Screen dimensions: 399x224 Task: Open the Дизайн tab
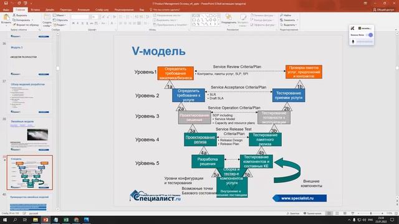(50, 10)
